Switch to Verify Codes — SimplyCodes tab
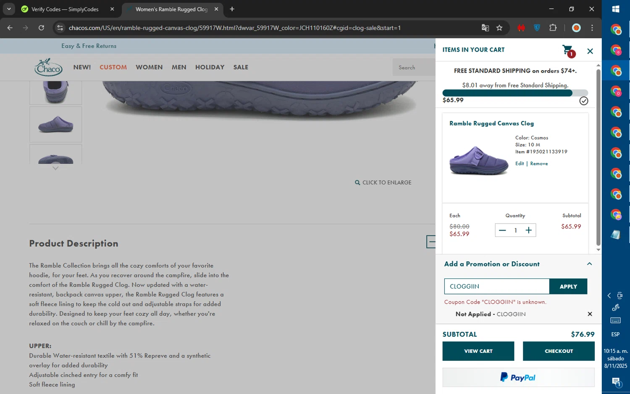The image size is (630, 394). click(65, 9)
